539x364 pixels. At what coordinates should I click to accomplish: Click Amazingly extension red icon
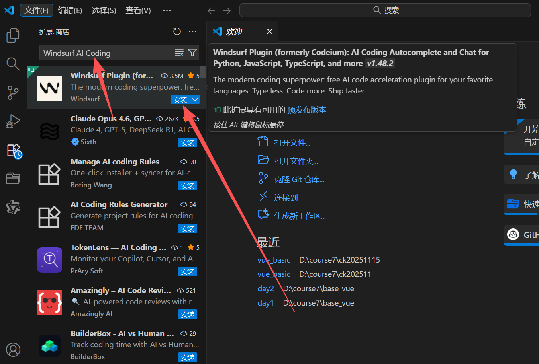point(49,303)
